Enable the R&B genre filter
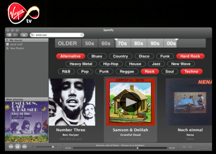The image size is (216, 154). pyautogui.click(x=66, y=72)
